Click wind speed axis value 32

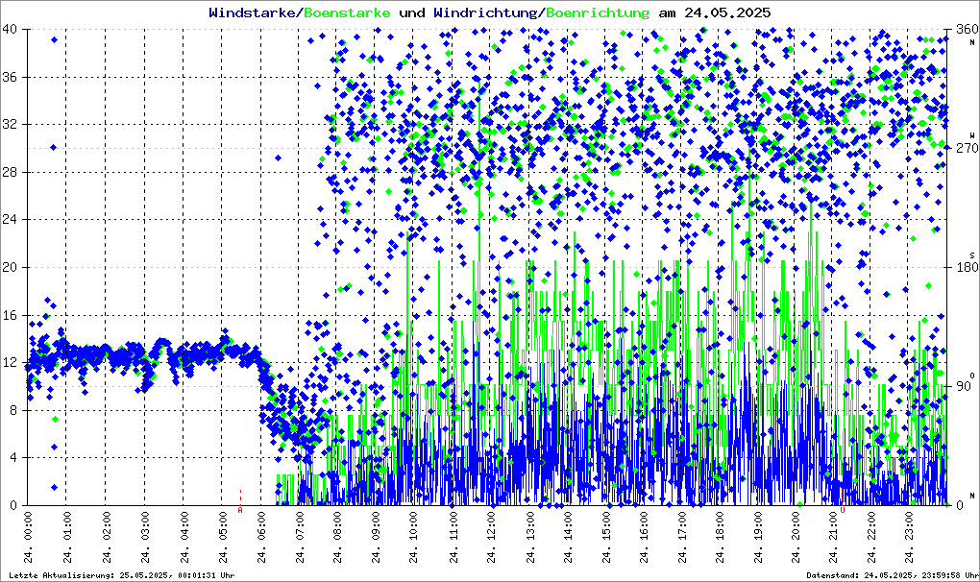coord(10,124)
